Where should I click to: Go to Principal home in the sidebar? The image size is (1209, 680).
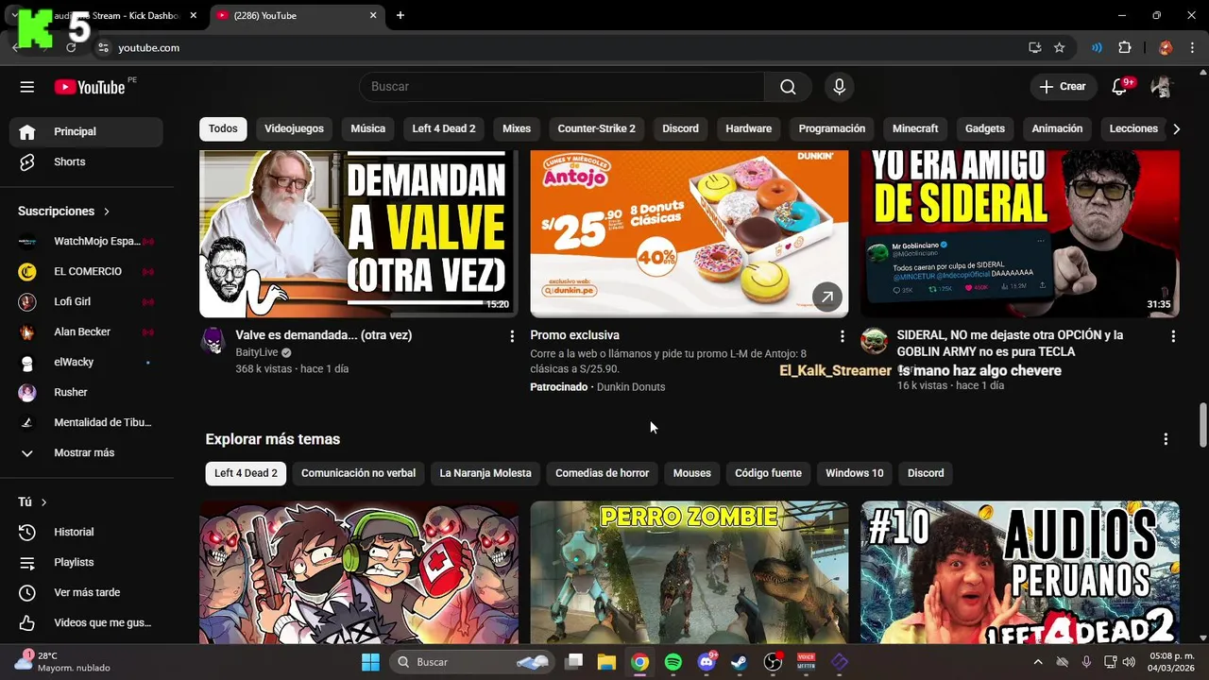[86, 131]
